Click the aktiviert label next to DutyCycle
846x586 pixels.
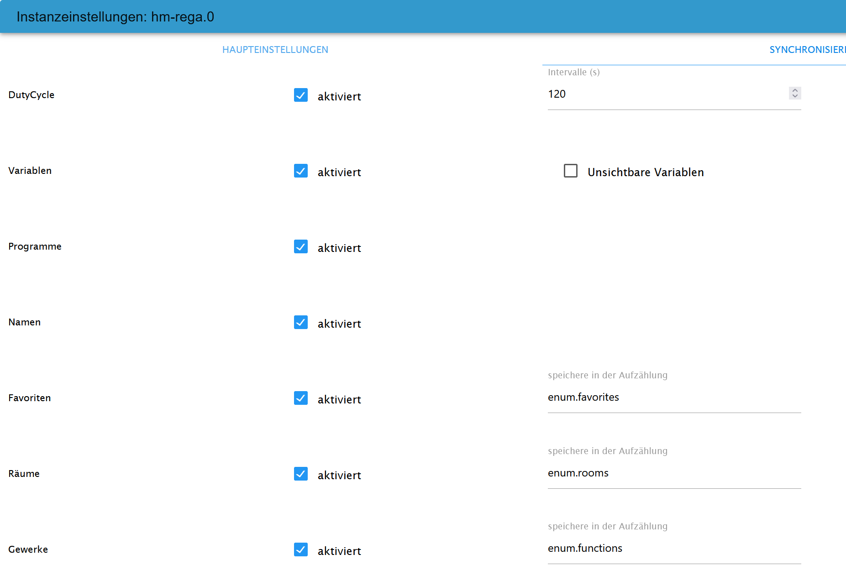[339, 97]
